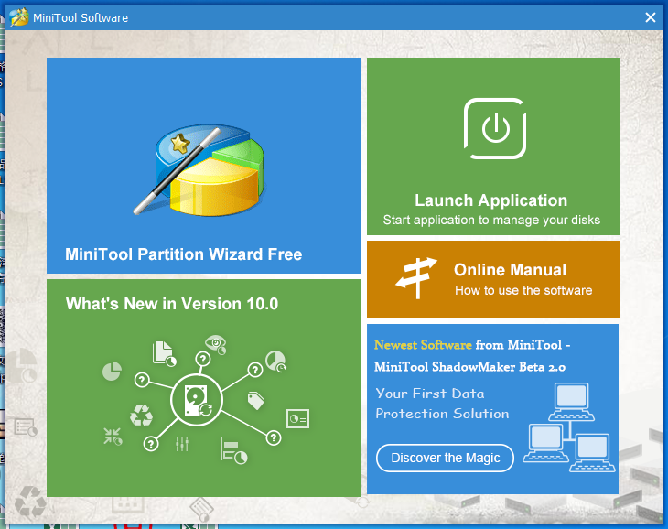Click the Discover the Magic button
Image resolution: width=668 pixels, height=529 pixels.
pos(445,458)
